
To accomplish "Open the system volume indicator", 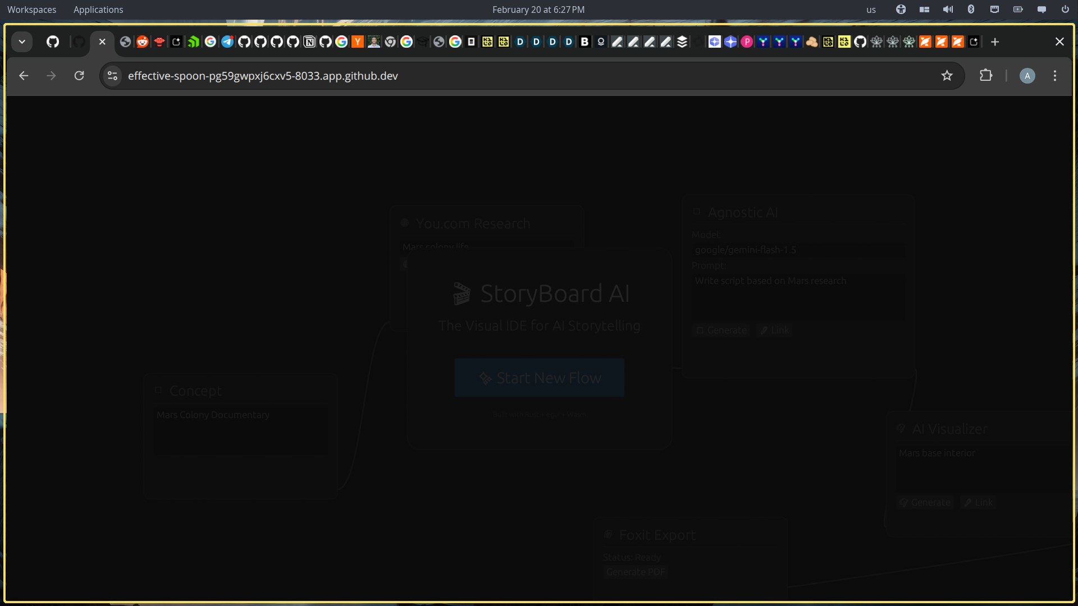I will tap(948, 10).
